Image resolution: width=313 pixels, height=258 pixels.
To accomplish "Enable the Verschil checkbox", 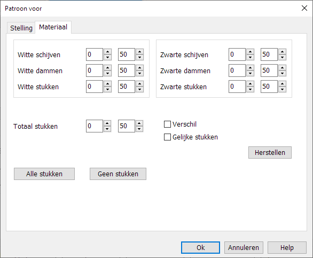I will [x=167, y=124].
